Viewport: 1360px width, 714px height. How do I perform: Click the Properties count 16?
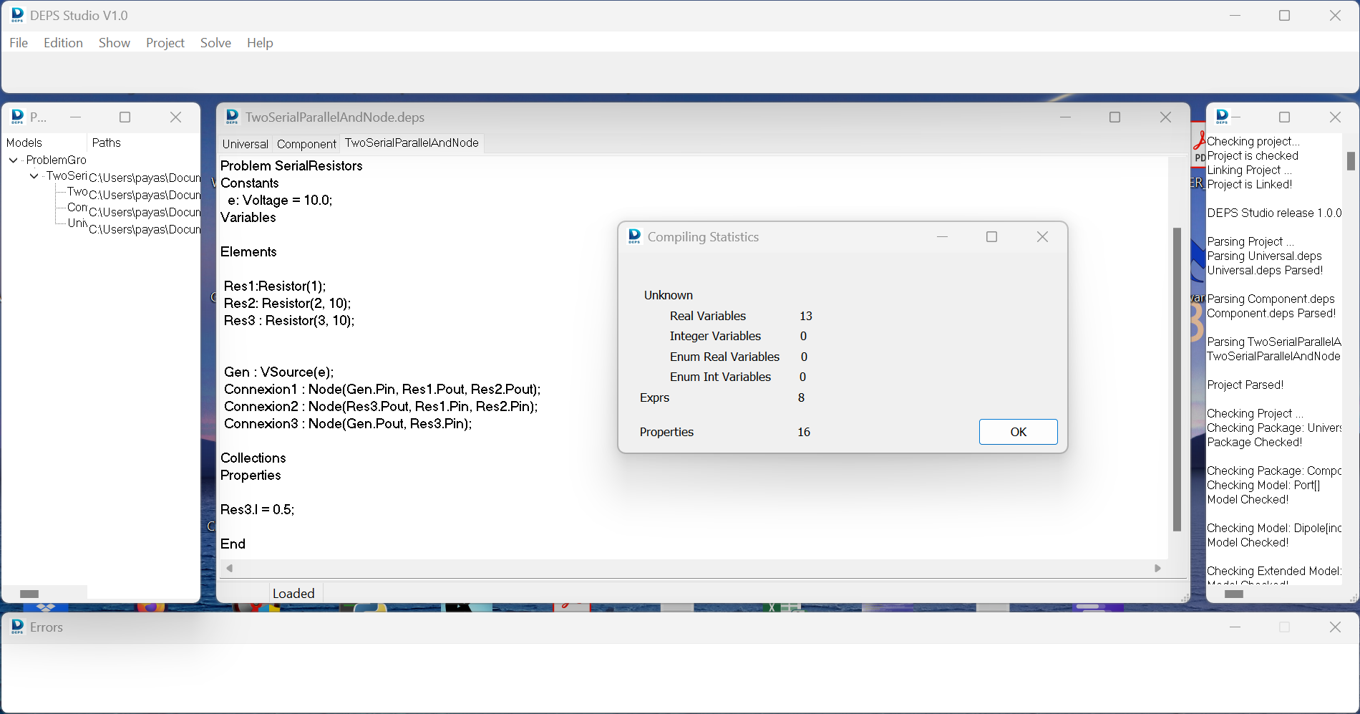[804, 432]
